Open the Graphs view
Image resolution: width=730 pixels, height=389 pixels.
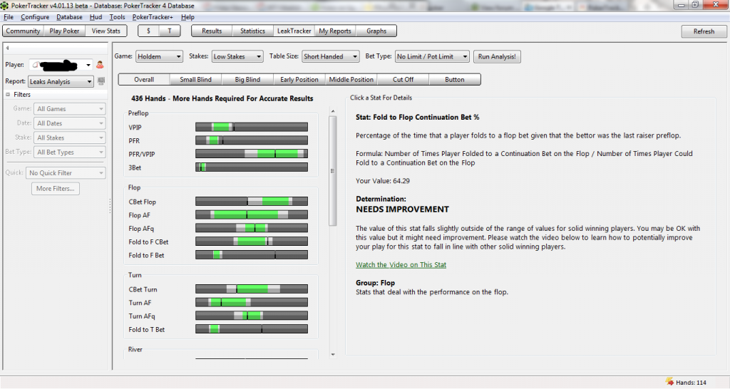(x=376, y=31)
